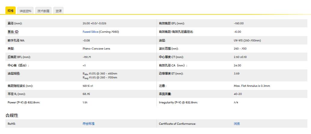Click the 中心厚度 CT (mm) label
Viewport: 311px width, 134px height.
171,57
